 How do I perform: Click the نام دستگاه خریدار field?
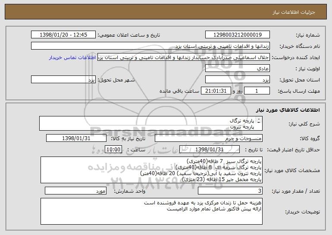coord(150,46)
